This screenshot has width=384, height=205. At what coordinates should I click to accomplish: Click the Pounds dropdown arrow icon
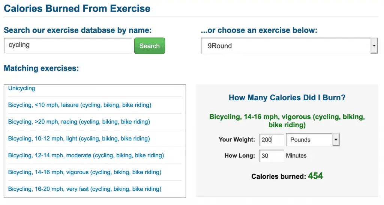pyautogui.click(x=336, y=140)
